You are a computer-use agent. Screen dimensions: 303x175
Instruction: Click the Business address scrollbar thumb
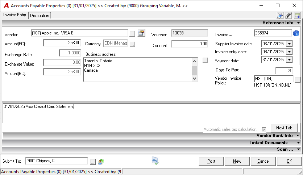tap(194, 71)
